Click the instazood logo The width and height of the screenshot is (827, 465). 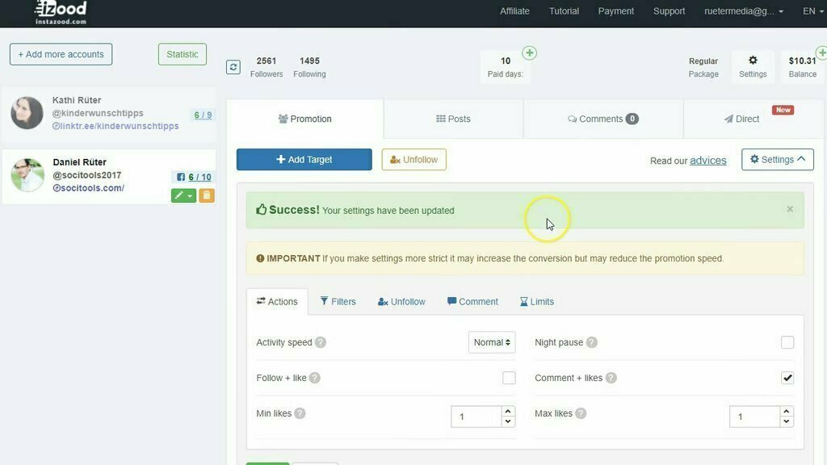61,12
